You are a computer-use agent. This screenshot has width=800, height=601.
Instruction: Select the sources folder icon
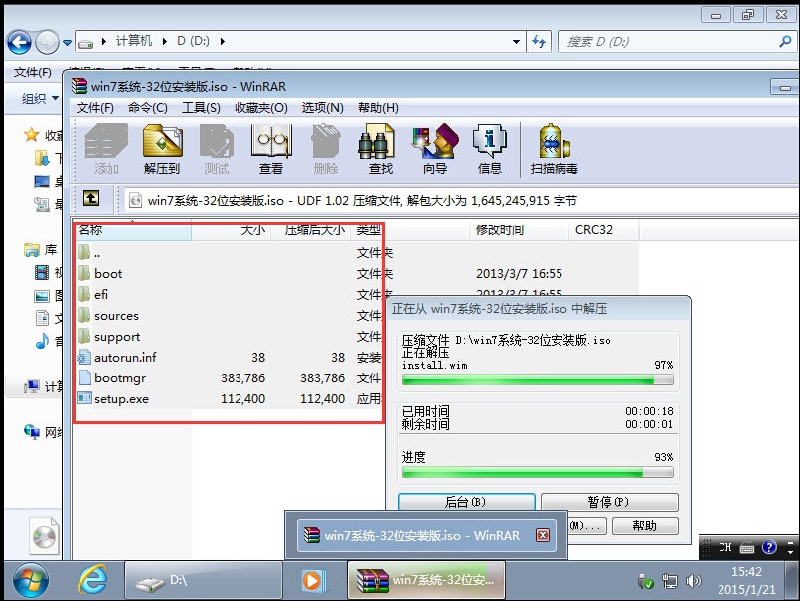[x=84, y=315]
